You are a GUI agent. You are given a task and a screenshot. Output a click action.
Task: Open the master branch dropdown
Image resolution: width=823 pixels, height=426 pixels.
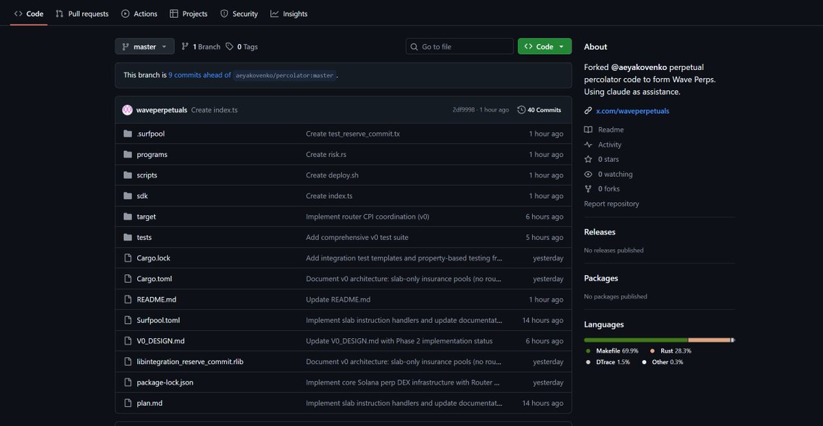[x=145, y=47]
